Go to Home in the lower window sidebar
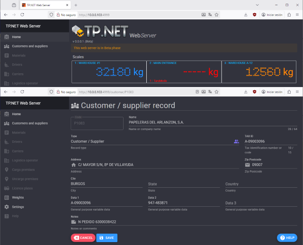 pyautogui.click(x=17, y=114)
